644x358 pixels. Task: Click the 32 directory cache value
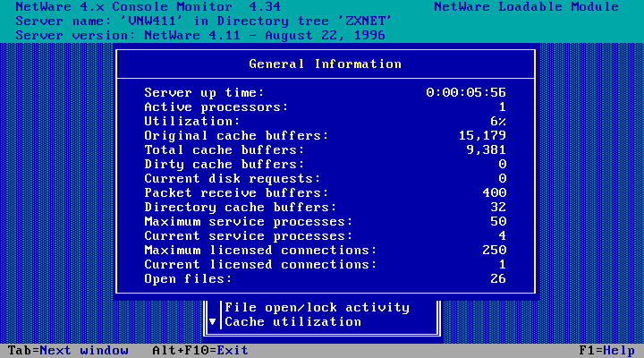tap(498, 207)
